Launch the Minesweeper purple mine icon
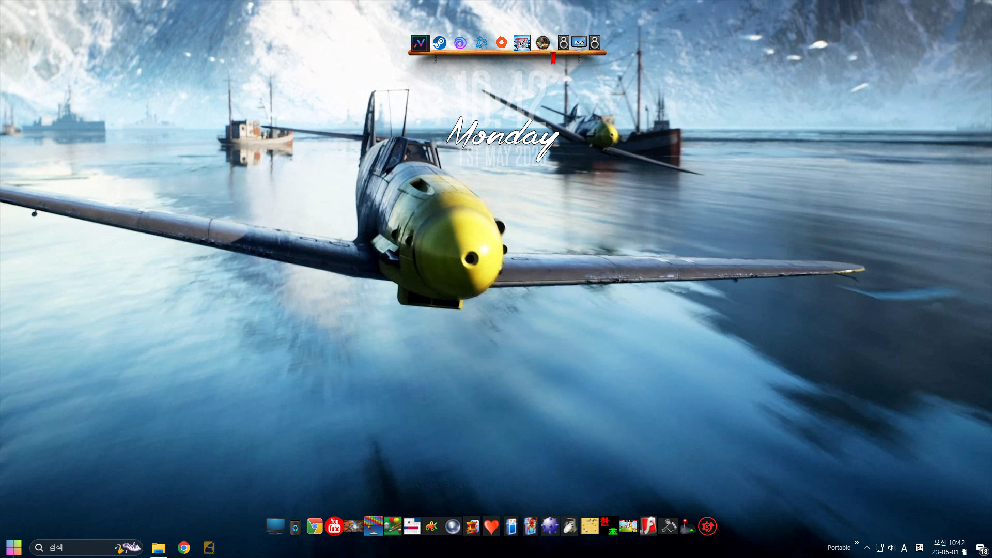Image resolution: width=992 pixels, height=558 pixels. pos(550,526)
